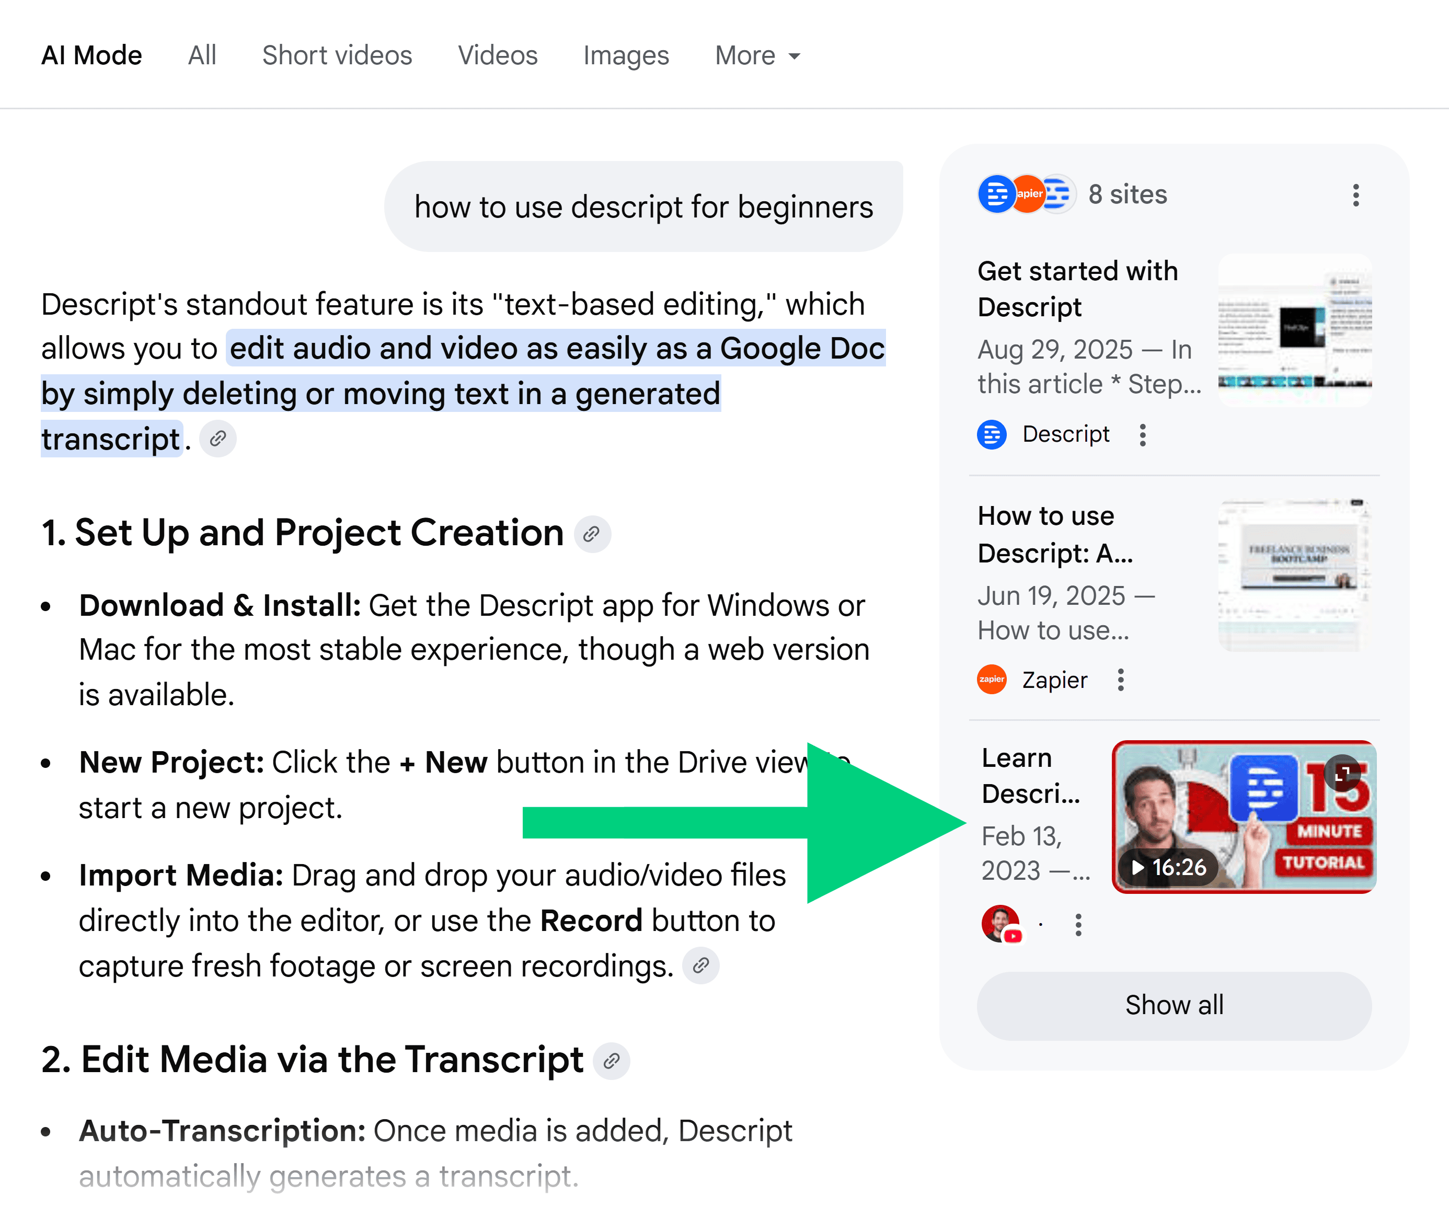Screen dimensions: 1449x1207
Task: Open the kebab menu beside the Zapier source
Action: click(1121, 680)
